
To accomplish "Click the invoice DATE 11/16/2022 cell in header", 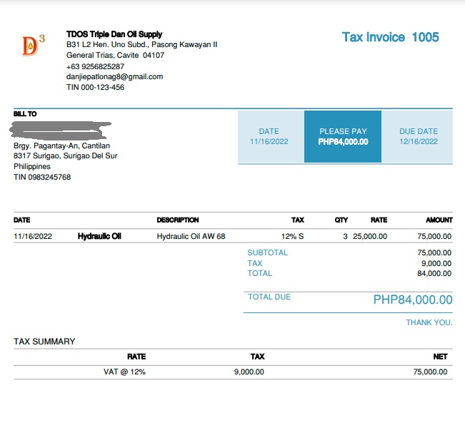I will tap(269, 136).
